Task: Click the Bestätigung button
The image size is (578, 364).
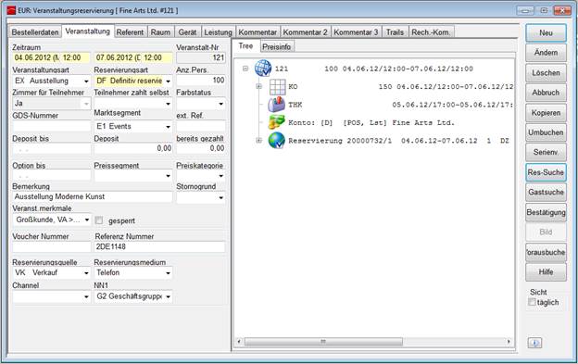Action: (546, 212)
